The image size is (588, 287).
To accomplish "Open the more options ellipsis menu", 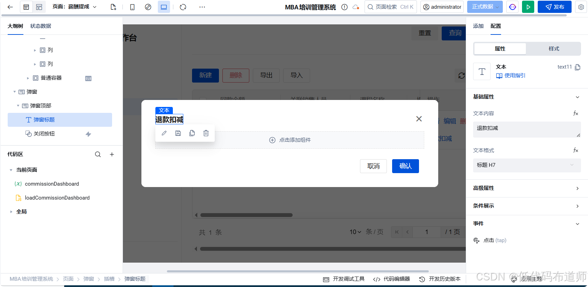I will coord(202,7).
